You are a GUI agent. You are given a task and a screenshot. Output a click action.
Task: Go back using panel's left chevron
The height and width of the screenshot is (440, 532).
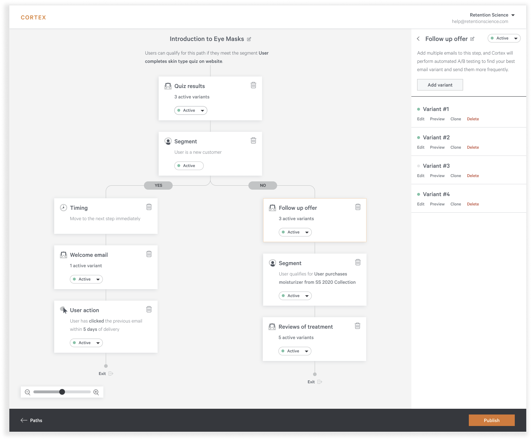click(418, 39)
